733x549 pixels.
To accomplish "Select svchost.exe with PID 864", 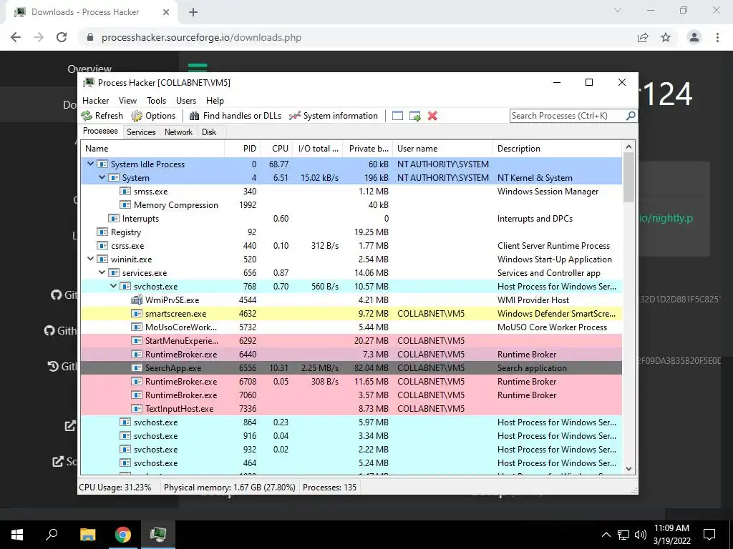I will click(351, 422).
